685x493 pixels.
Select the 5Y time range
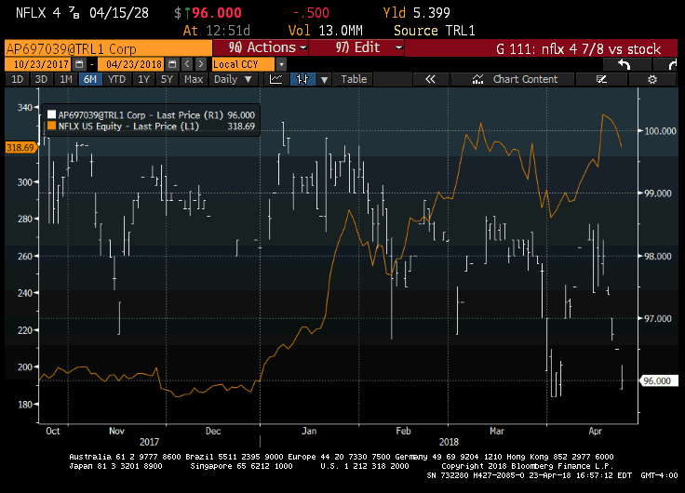167,79
